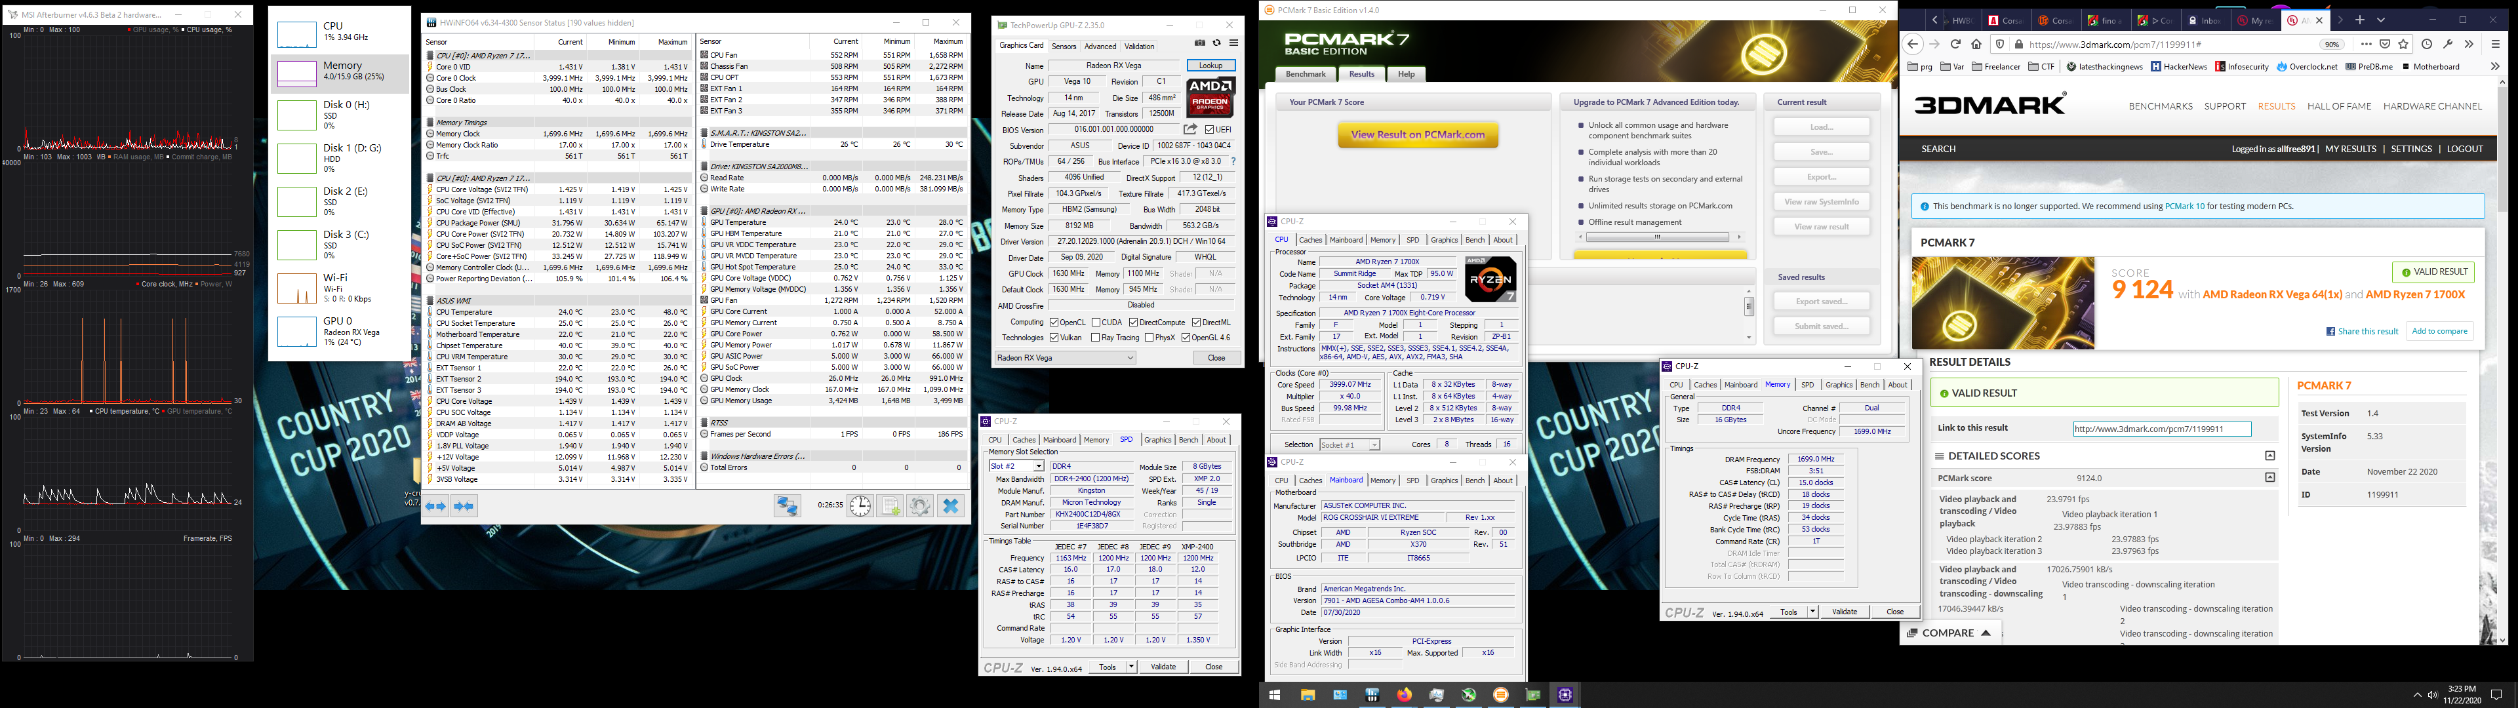Open the Windows notification center
This screenshot has width=2518, height=708.
tap(2496, 696)
